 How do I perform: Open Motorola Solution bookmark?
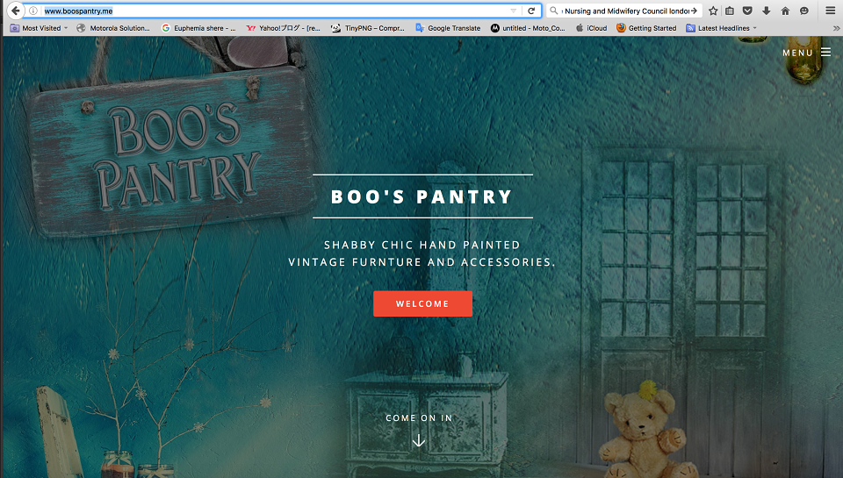click(x=113, y=28)
